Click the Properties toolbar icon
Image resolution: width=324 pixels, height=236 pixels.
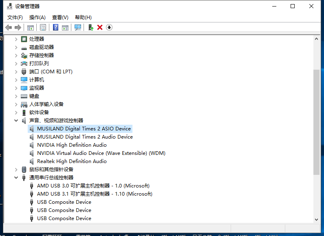click(43, 27)
